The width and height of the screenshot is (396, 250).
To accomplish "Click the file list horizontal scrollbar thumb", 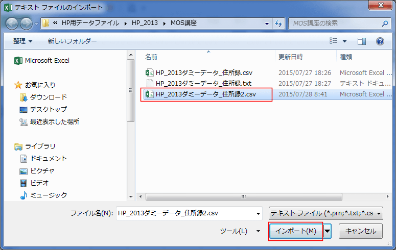I will pos(244,196).
